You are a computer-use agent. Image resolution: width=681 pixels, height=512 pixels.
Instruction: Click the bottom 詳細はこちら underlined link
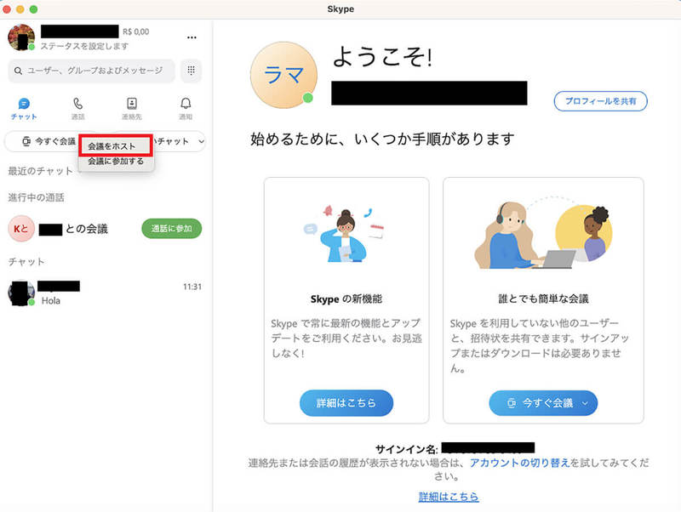449,497
